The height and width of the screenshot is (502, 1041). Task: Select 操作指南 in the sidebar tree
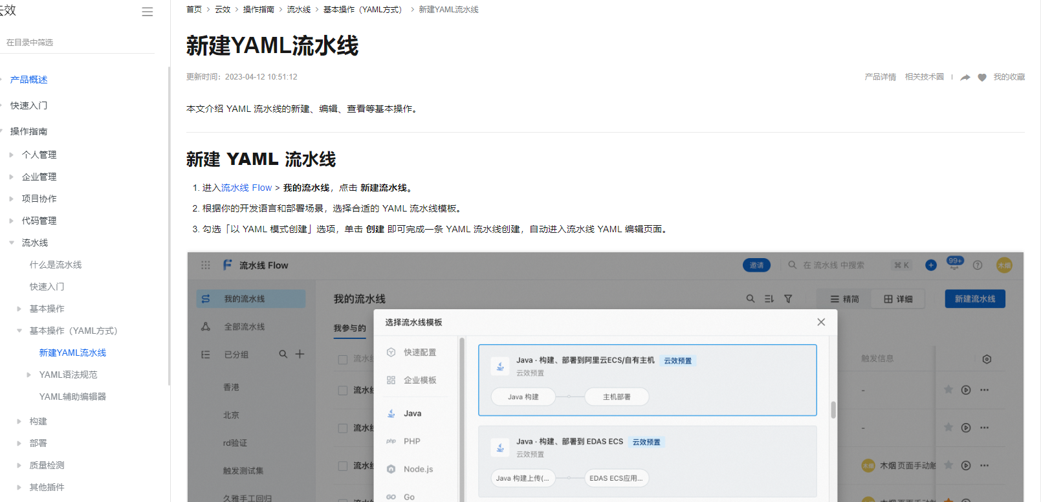coord(28,131)
